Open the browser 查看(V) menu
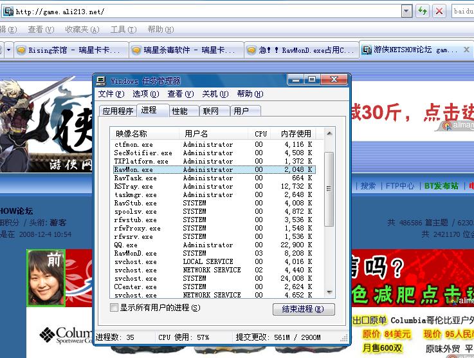 pyautogui.click(x=41, y=30)
